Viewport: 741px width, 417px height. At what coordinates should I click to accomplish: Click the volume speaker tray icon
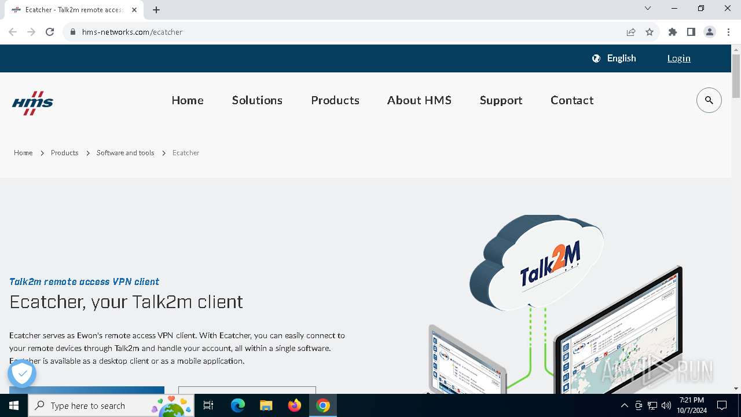pyautogui.click(x=666, y=405)
